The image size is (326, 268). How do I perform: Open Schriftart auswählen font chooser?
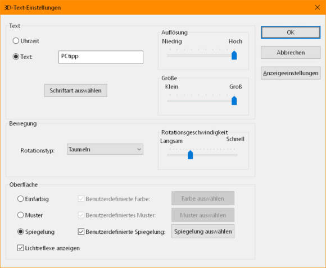pyautogui.click(x=76, y=90)
